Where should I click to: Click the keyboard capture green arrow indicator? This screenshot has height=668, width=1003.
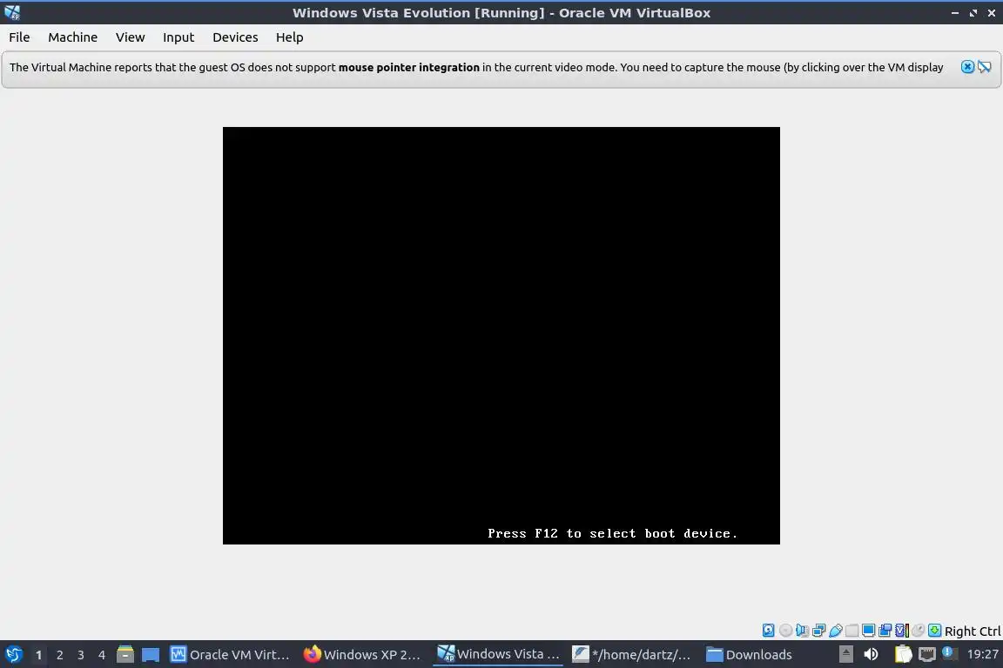(x=934, y=631)
